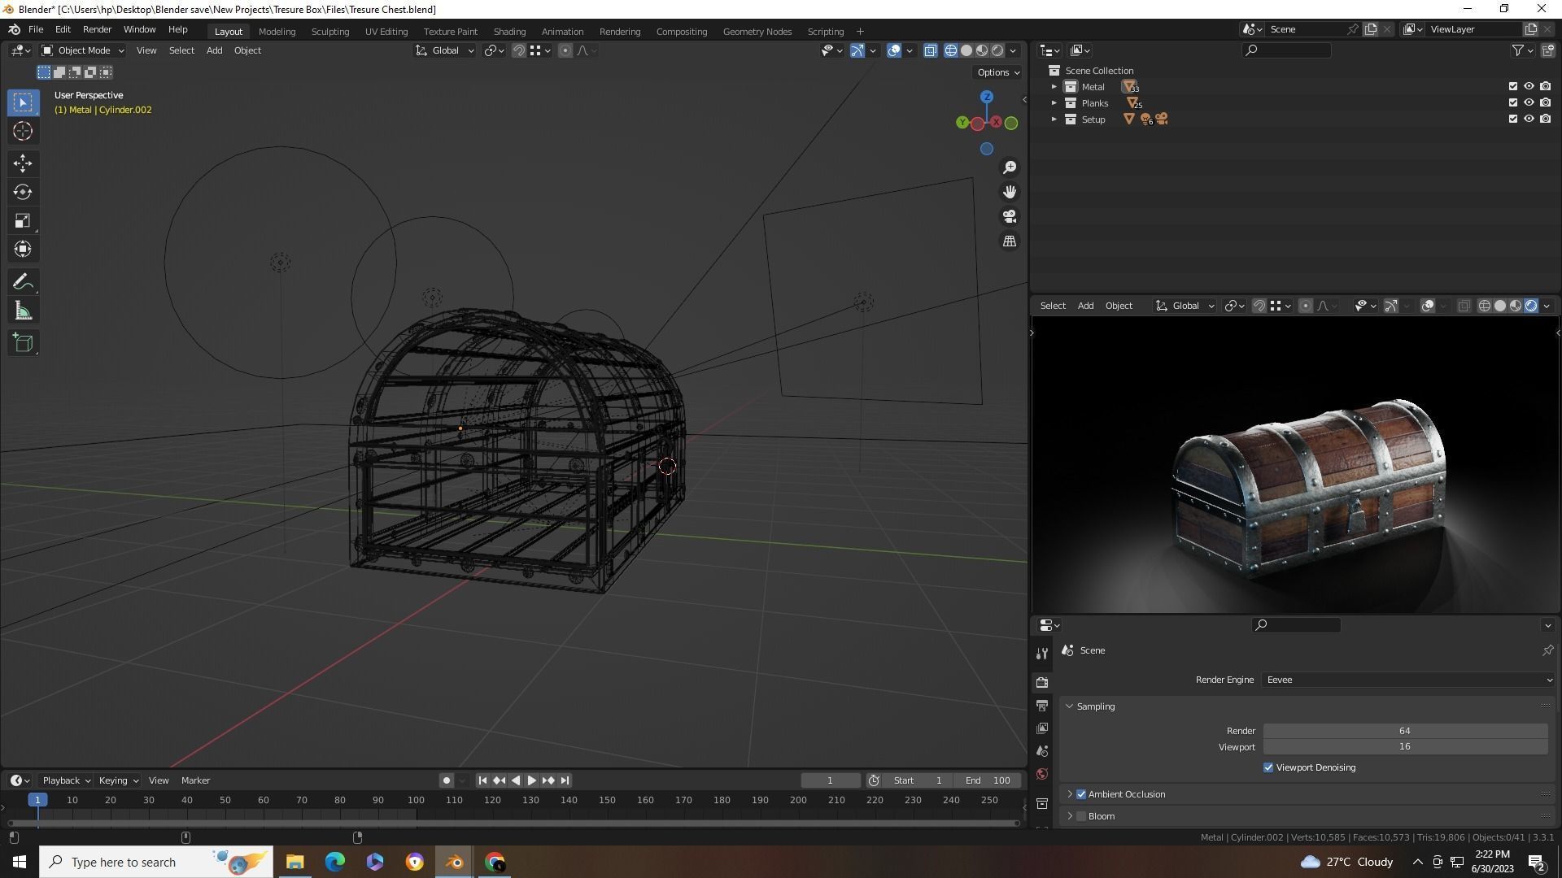
Task: Select the Measure tool
Action: [23, 311]
